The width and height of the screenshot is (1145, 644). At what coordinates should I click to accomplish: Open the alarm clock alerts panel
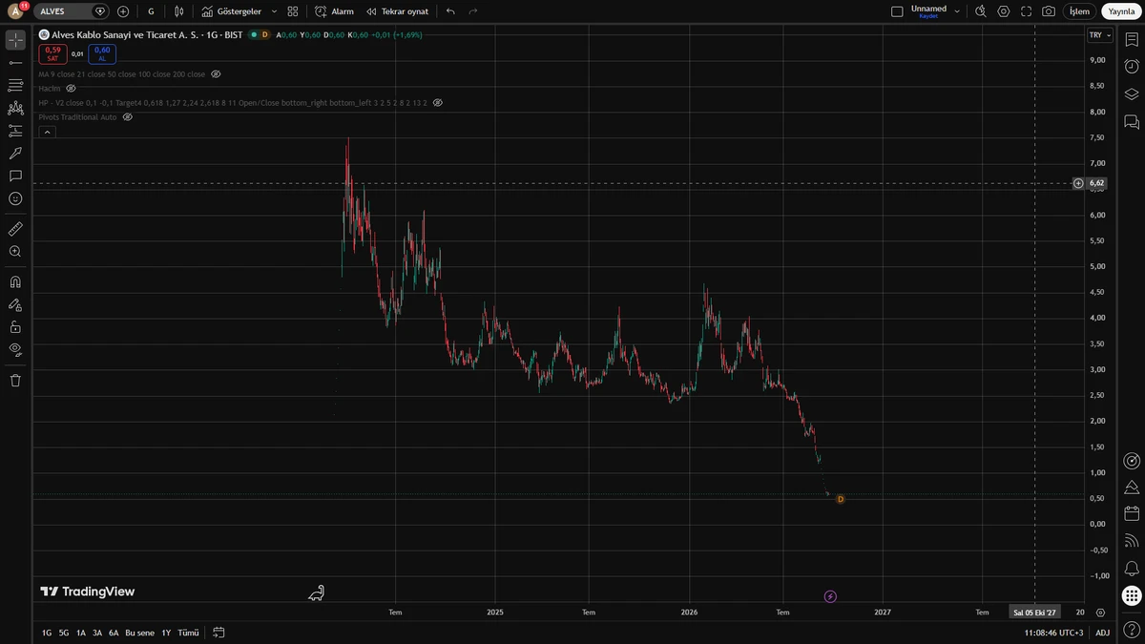point(1132,66)
